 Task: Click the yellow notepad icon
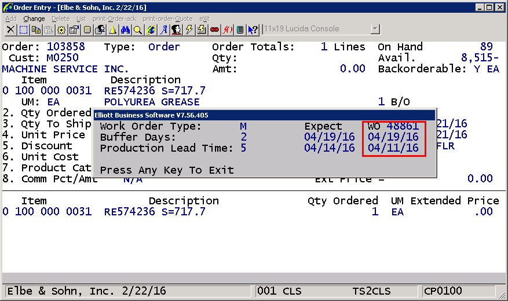click(87, 30)
